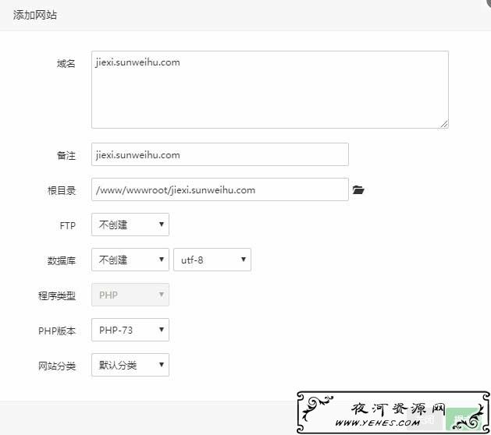Click the 数据库 label
Image resolution: width=491 pixels, height=435 pixels.
[62, 260]
